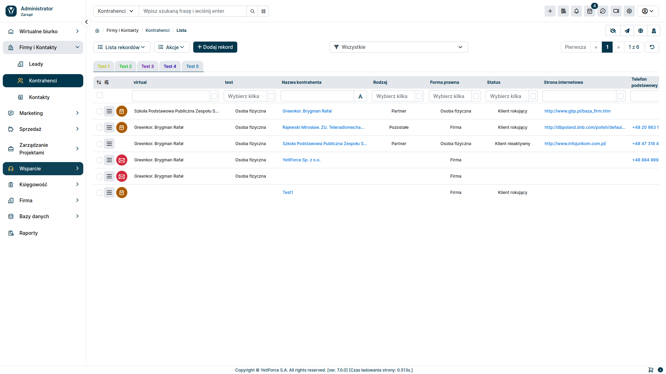Image resolution: width=666 pixels, height=374 pixels.
Task: Open the Test1 contractor link
Action: [x=288, y=193]
